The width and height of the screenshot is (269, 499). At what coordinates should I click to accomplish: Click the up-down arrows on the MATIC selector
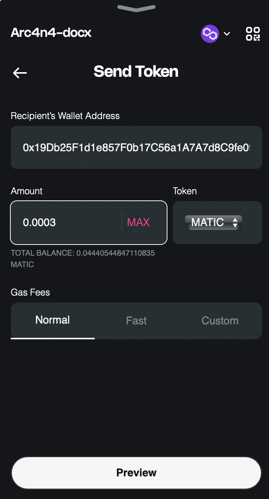click(x=235, y=222)
